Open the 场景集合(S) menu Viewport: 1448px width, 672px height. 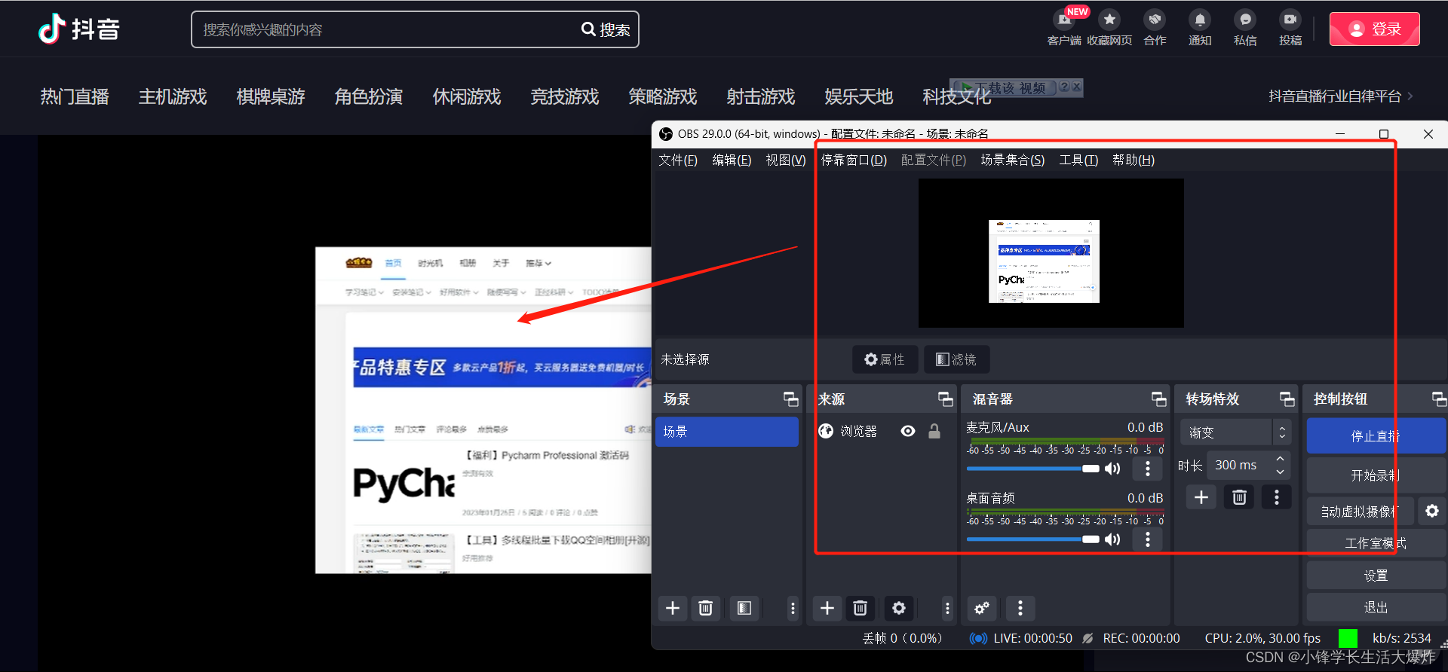(x=1012, y=160)
